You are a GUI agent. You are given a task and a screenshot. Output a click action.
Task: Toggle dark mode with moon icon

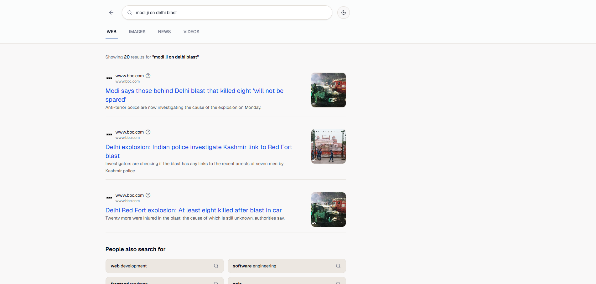click(x=344, y=13)
